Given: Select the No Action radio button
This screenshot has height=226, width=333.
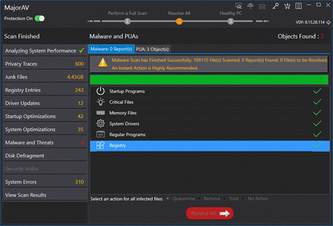Looking at the screenshot, I should [x=243, y=198].
